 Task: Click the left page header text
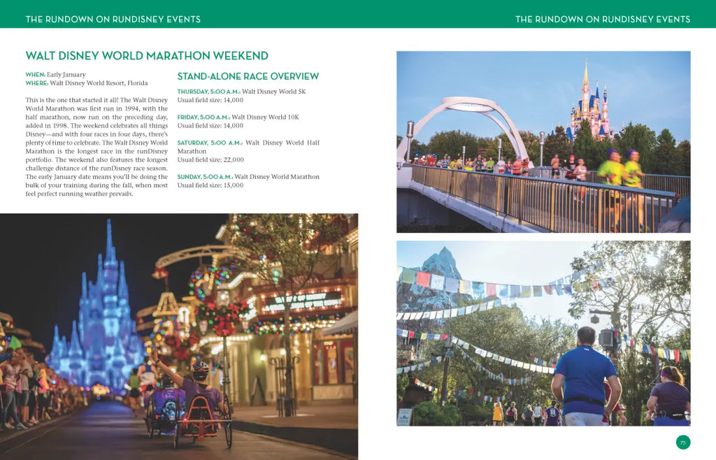pos(113,19)
